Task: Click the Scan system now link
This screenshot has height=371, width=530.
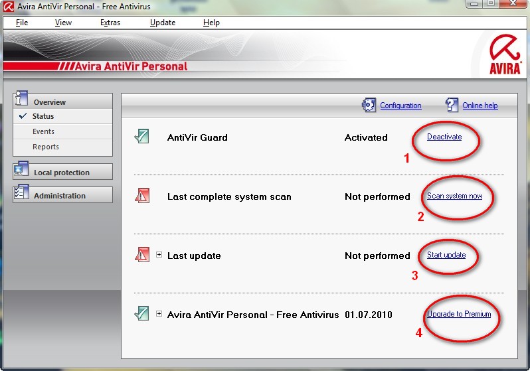Action: (x=455, y=196)
